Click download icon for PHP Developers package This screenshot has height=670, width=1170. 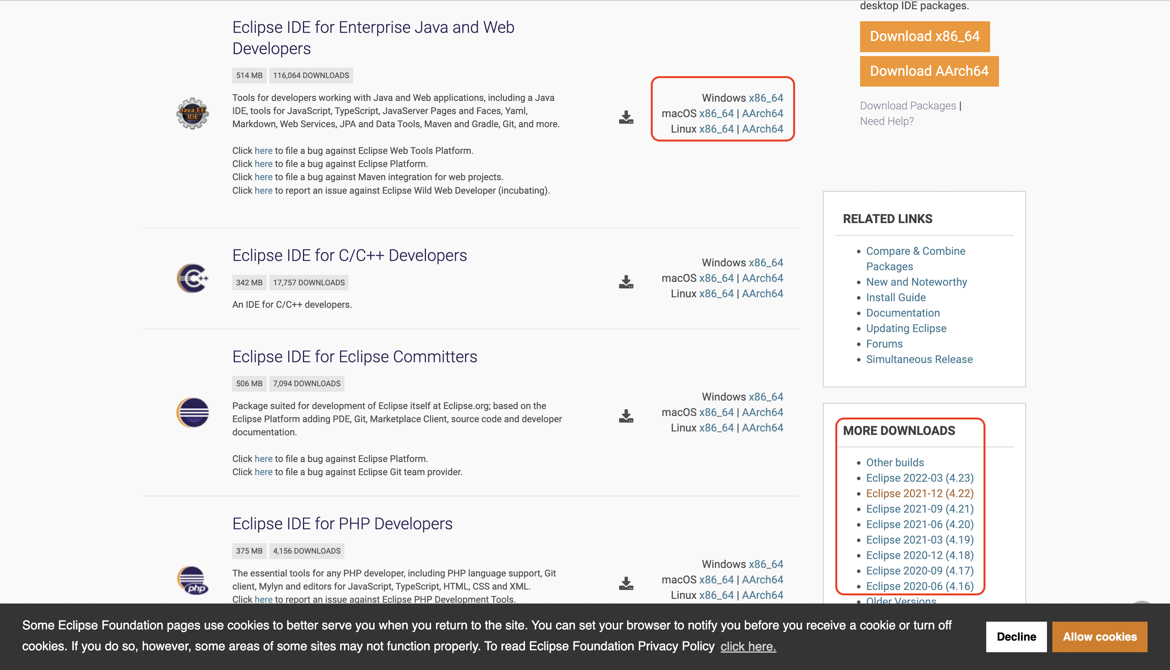(626, 583)
